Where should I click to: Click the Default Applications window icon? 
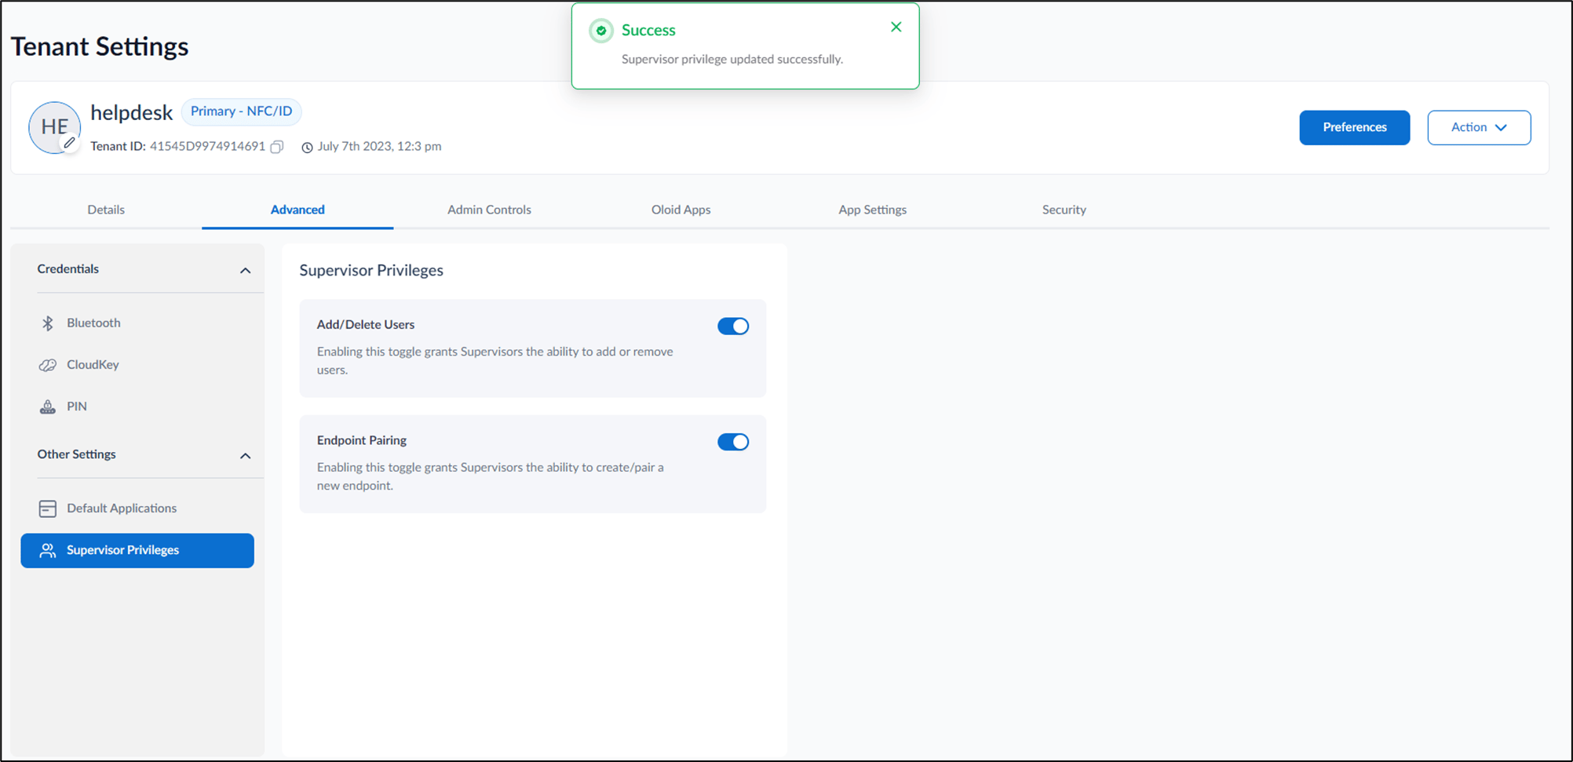click(48, 509)
